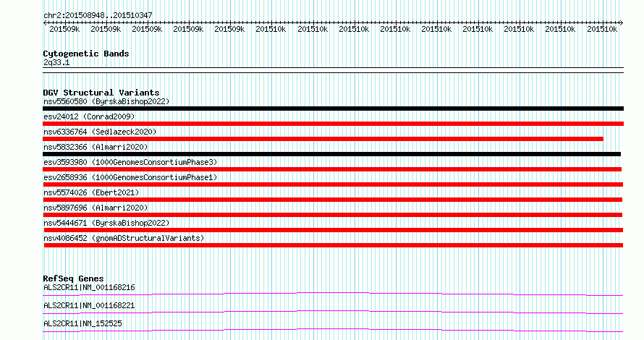Open variant nsv4086452 (gnomADStructuralVariants) label
The image size is (644, 340).
(124, 238)
